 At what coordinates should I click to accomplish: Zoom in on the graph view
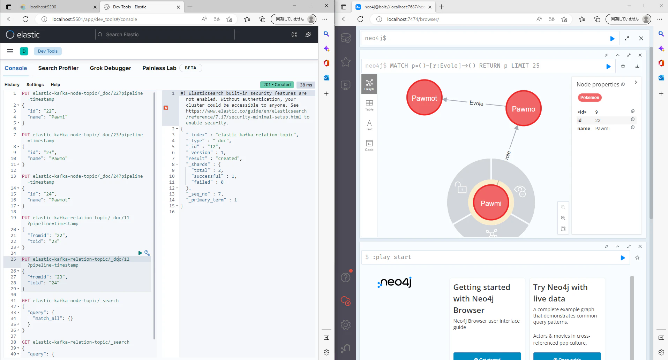tap(563, 207)
